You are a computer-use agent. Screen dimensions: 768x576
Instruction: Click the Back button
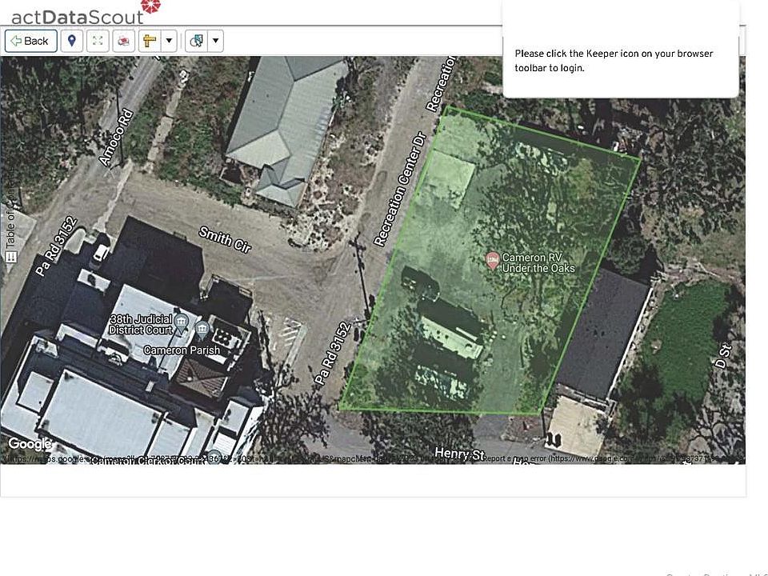(30, 41)
